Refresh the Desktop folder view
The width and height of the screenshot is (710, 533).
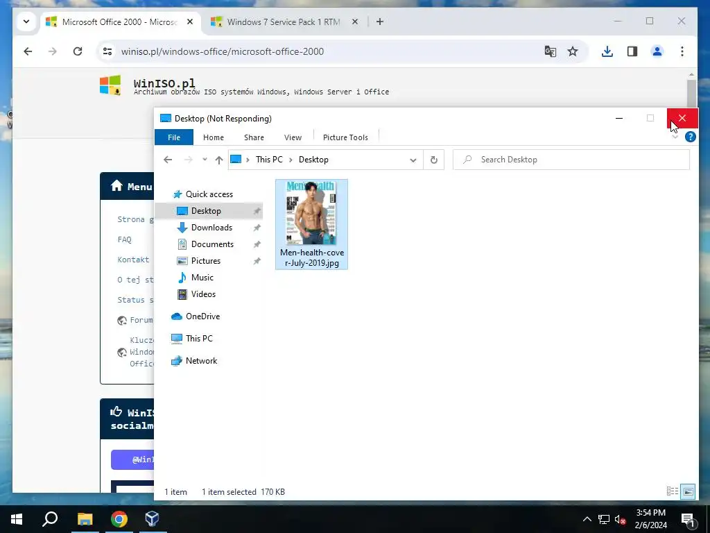434,160
